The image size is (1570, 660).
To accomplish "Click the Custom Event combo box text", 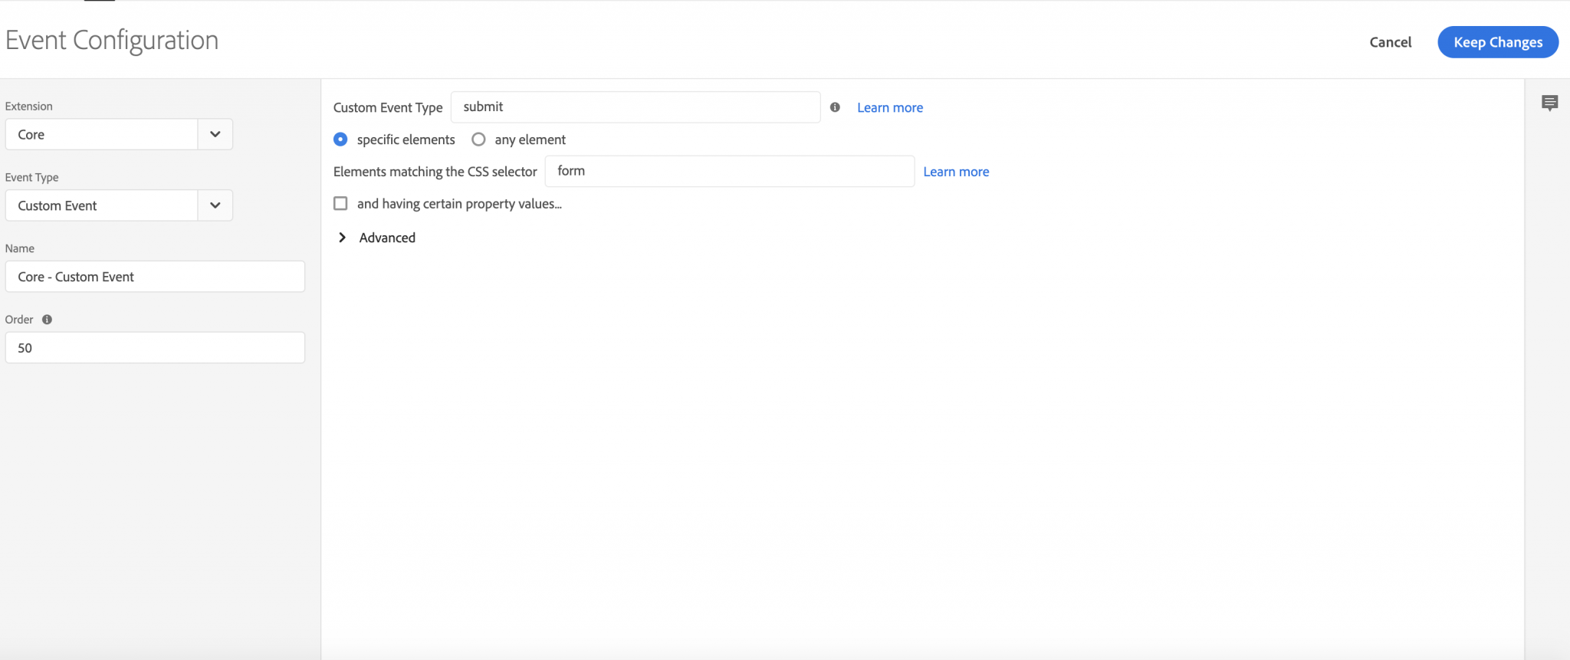I will [x=101, y=205].
